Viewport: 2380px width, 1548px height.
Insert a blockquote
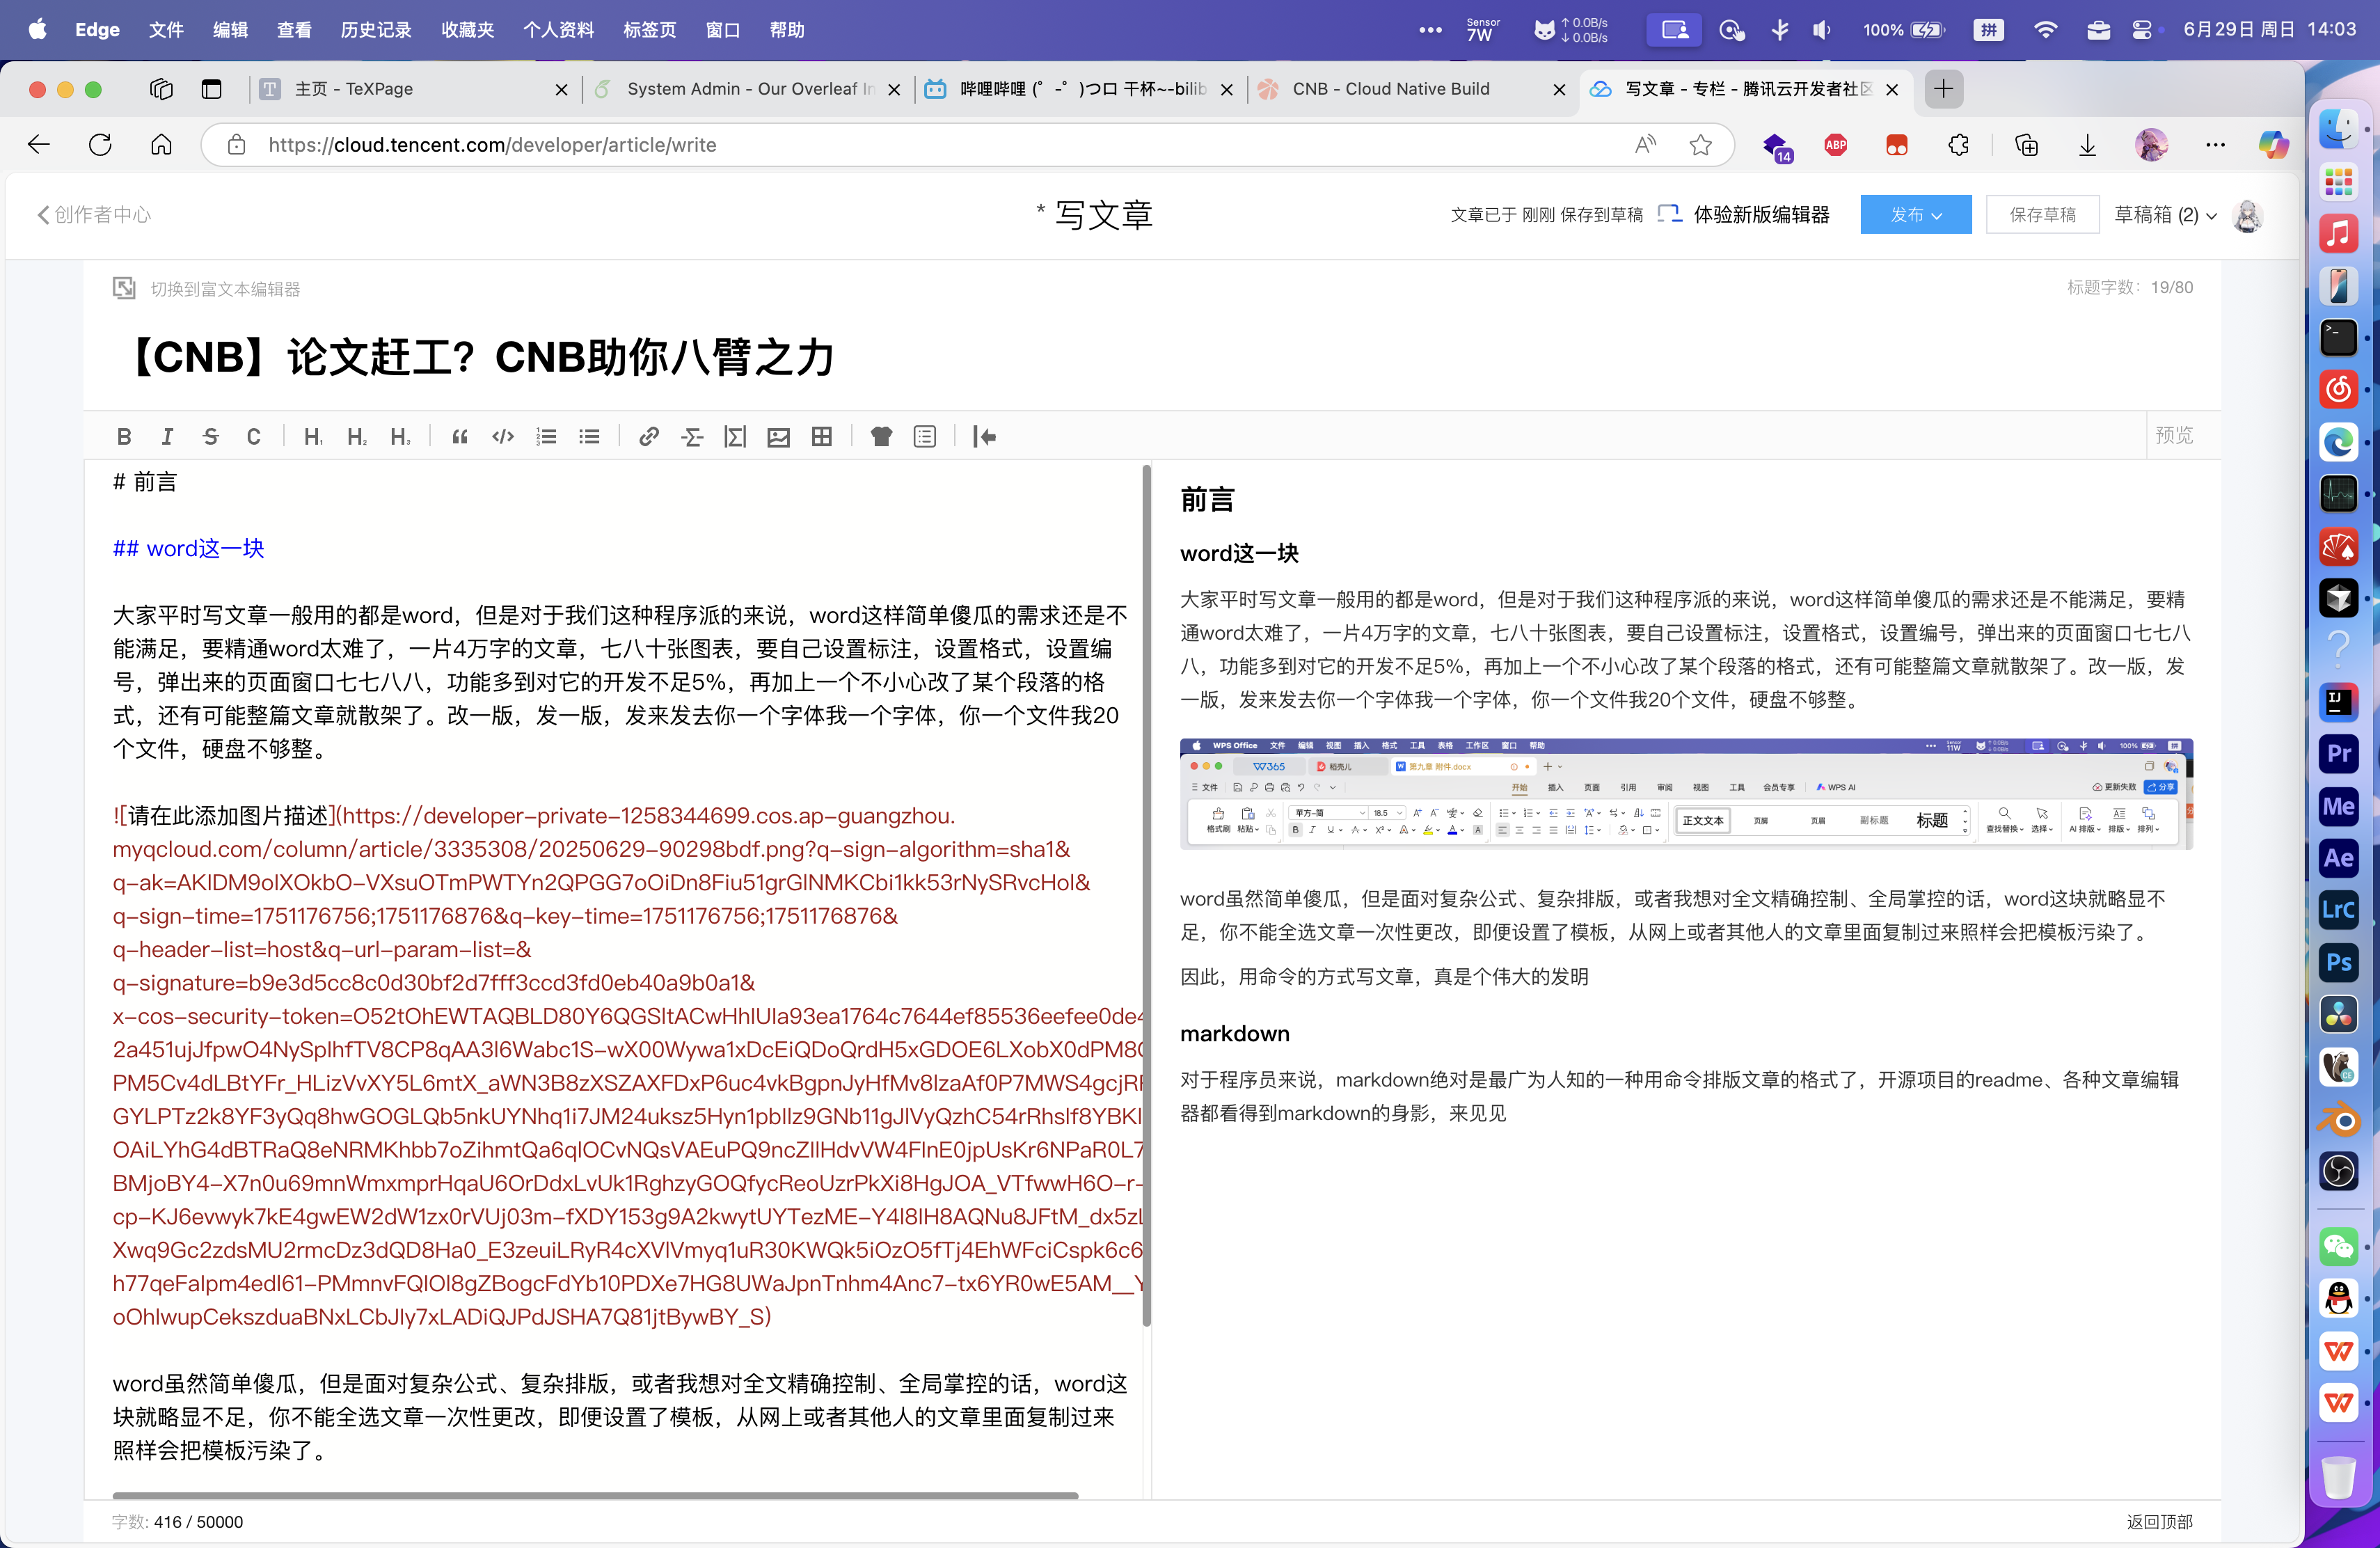click(x=459, y=437)
